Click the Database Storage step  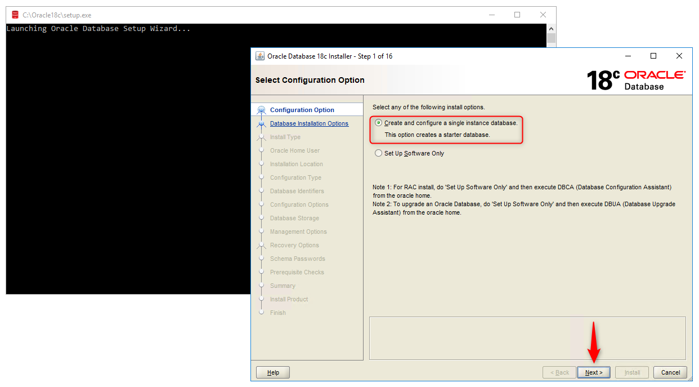[x=294, y=218]
